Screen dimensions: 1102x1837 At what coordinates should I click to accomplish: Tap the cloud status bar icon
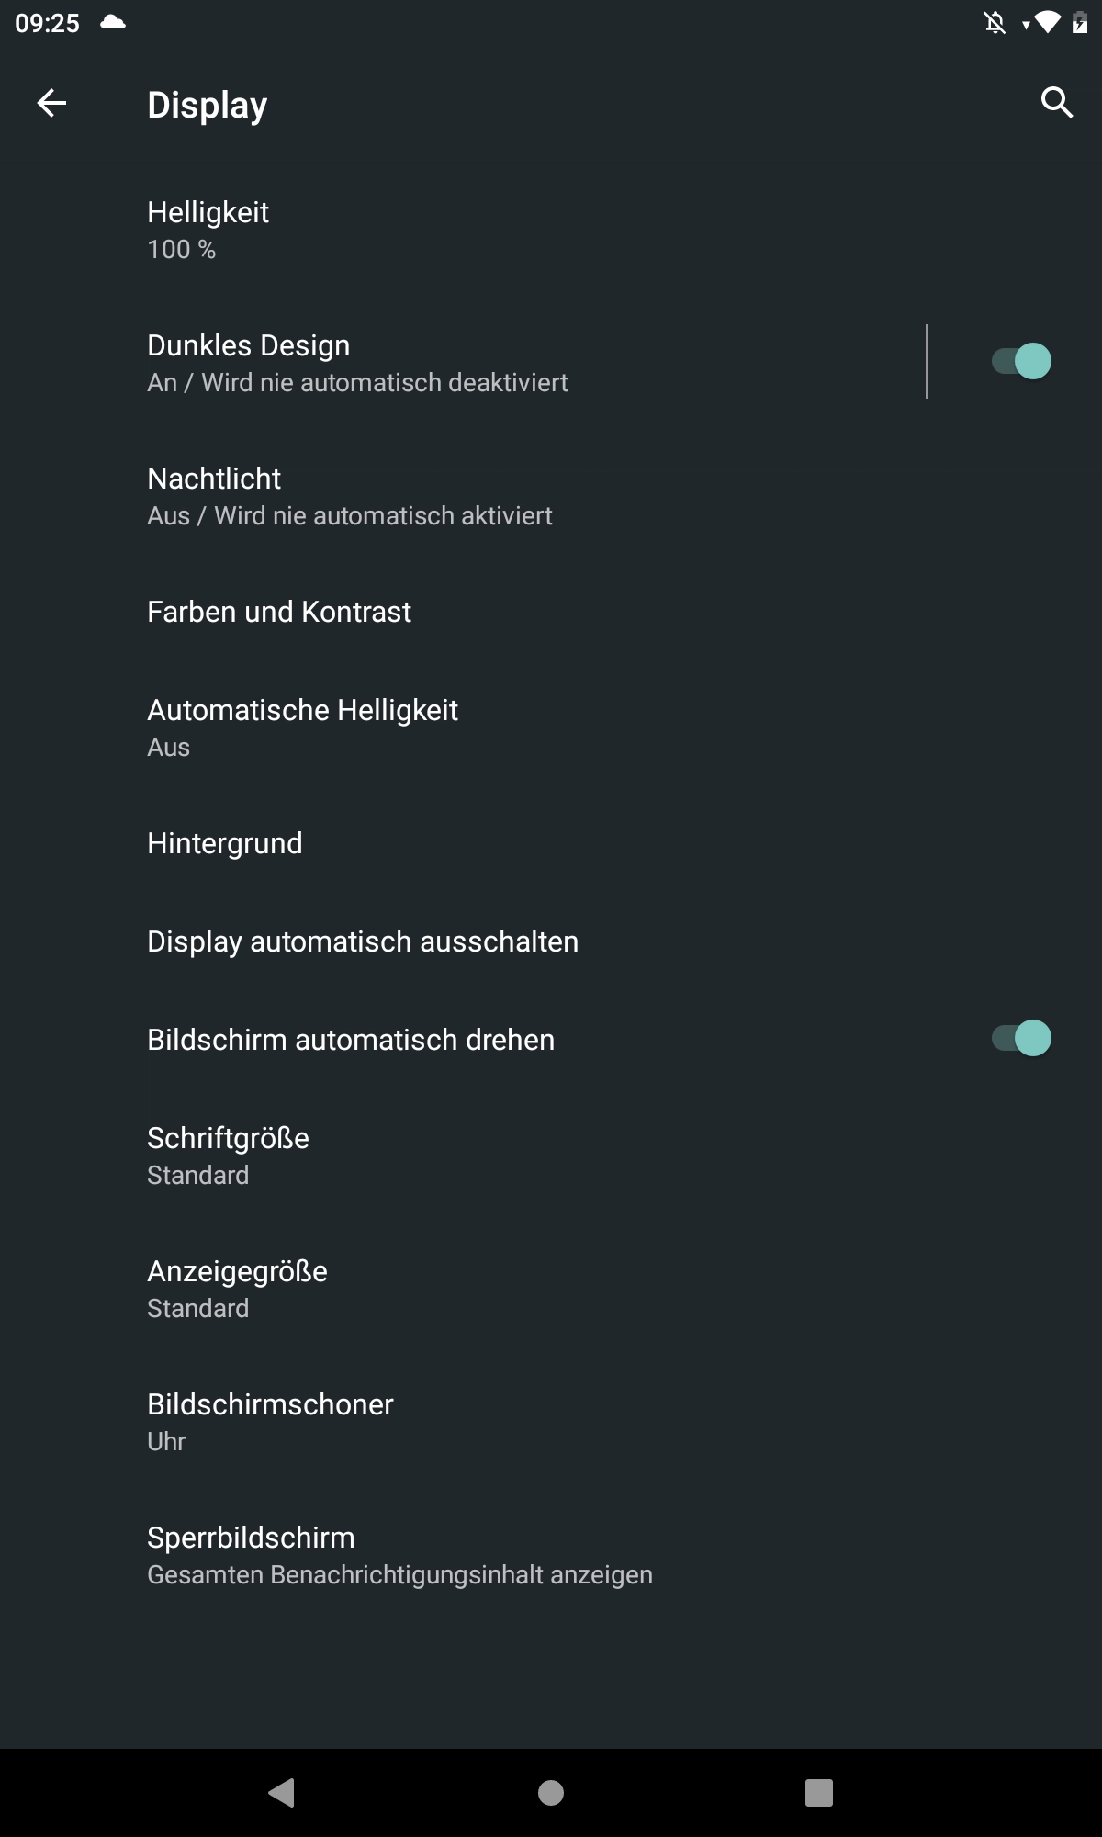(113, 22)
